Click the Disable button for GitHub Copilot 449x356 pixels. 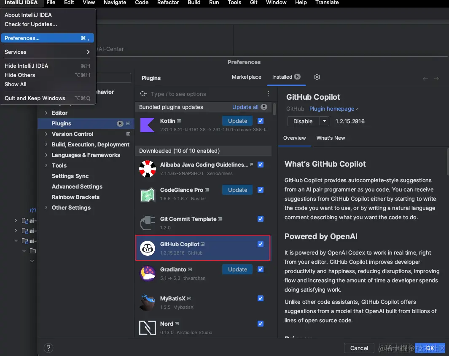(303, 121)
